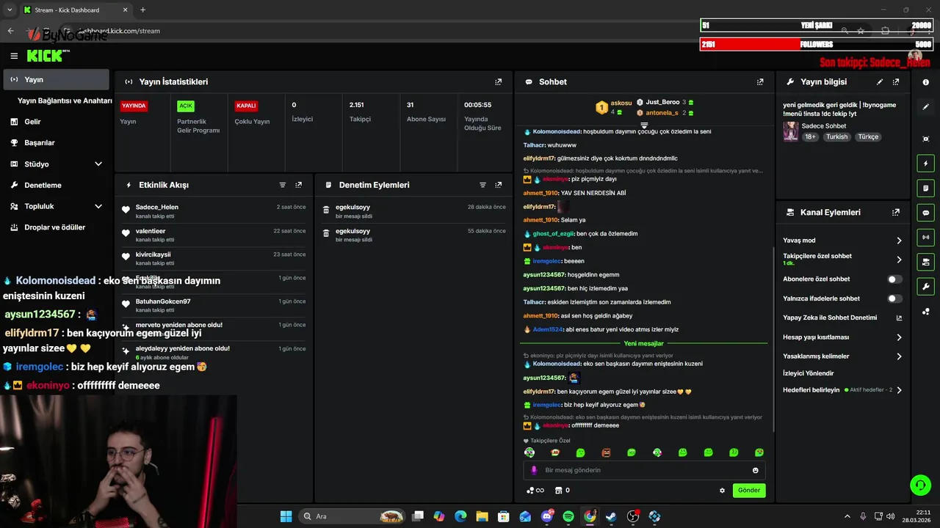Pop out the Yayın İstatistikleri panel
This screenshot has width=940, height=528.
click(x=499, y=82)
